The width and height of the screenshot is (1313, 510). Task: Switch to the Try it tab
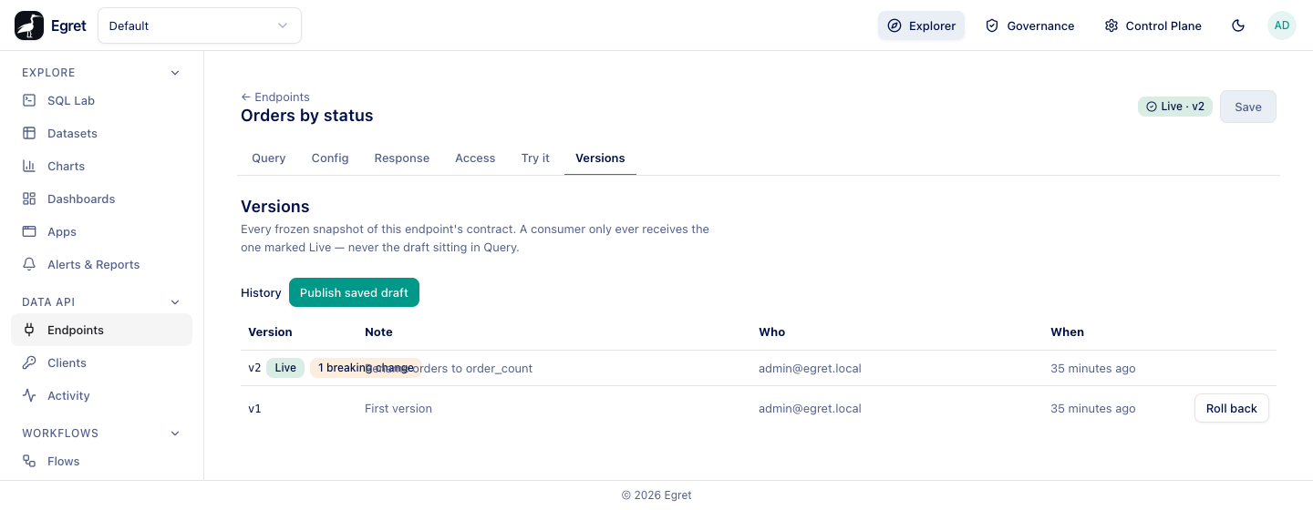(x=535, y=158)
